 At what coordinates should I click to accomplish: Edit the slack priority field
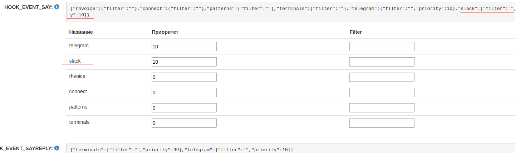184,62
